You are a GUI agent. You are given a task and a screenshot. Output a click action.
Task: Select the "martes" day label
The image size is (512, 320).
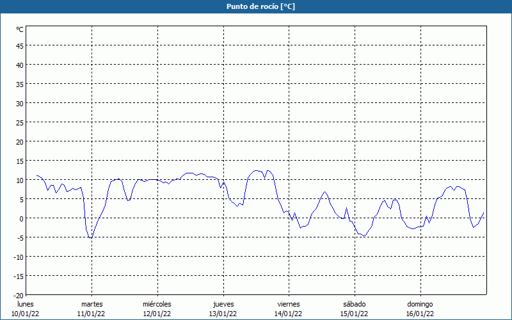coord(92,304)
